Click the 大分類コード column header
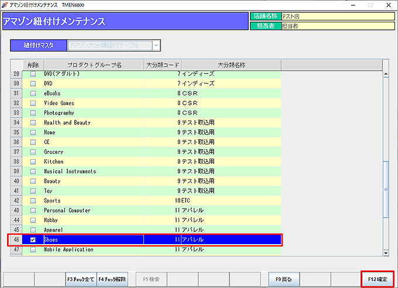Viewport: 398px width, 288px height. (162, 64)
